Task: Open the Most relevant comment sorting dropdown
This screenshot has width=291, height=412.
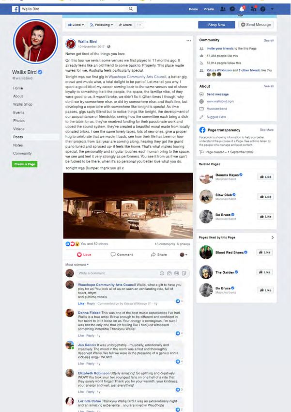Action: pyautogui.click(x=77, y=265)
